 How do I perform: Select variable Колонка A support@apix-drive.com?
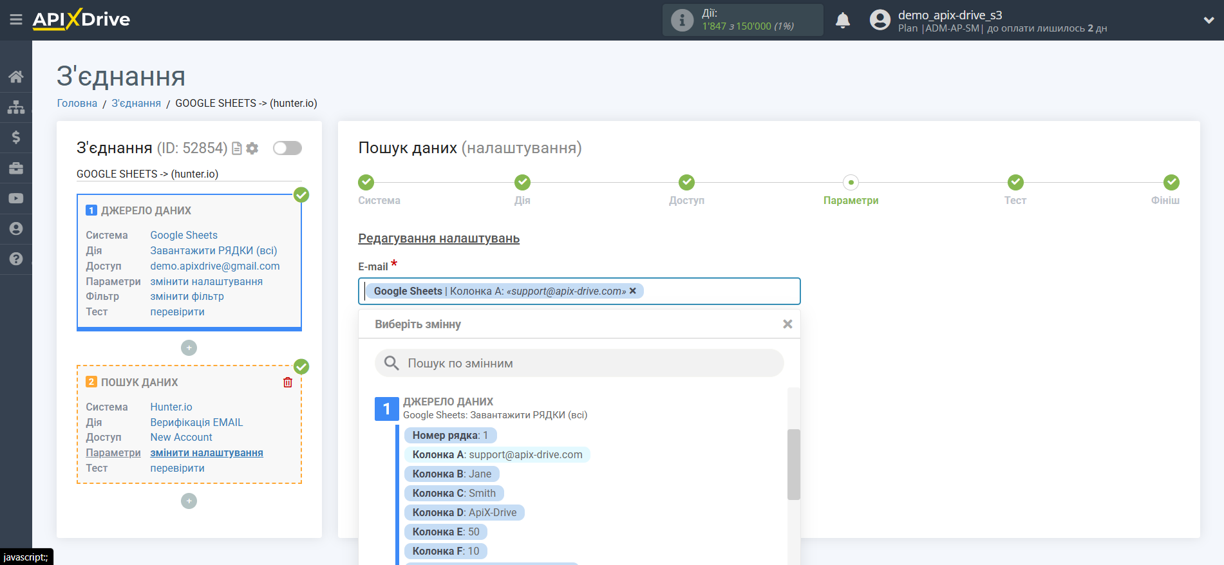click(x=497, y=455)
